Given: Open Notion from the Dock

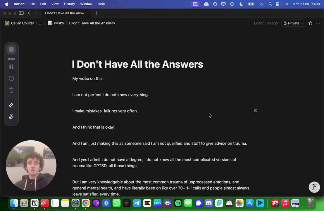Looking at the screenshot, I should pyautogui.click(x=35, y=203).
